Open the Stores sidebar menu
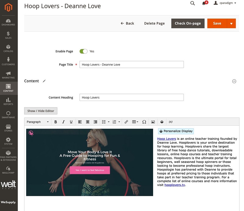 (x=9, y=128)
